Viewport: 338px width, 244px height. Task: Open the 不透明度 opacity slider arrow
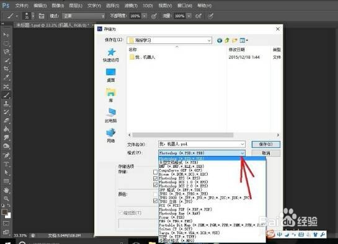point(145,16)
